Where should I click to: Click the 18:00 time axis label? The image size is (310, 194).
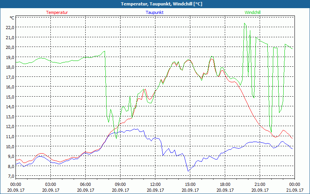(x=225, y=185)
